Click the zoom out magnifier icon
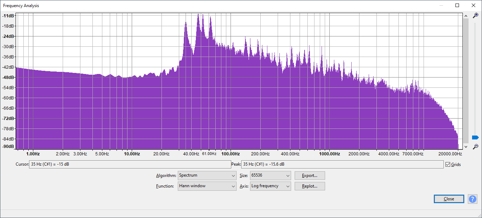 476,147
